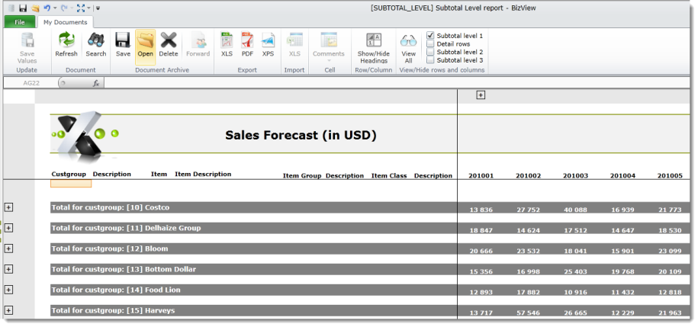Expand the Bloom custgroup row
698x327 pixels.
pos(8,248)
